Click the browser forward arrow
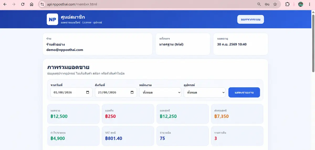The width and height of the screenshot is (315, 150). point(14,4)
